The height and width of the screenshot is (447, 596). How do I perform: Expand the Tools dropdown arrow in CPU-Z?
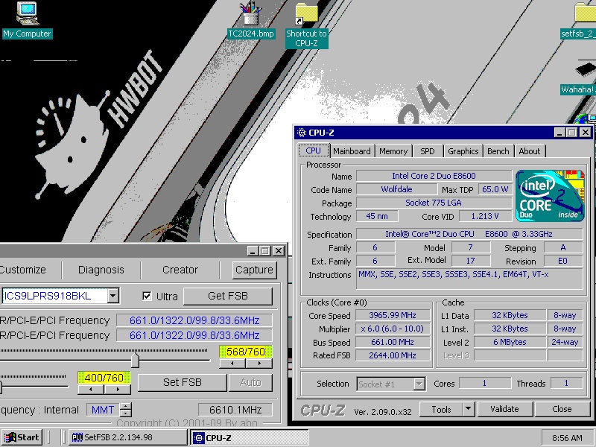coord(469,409)
